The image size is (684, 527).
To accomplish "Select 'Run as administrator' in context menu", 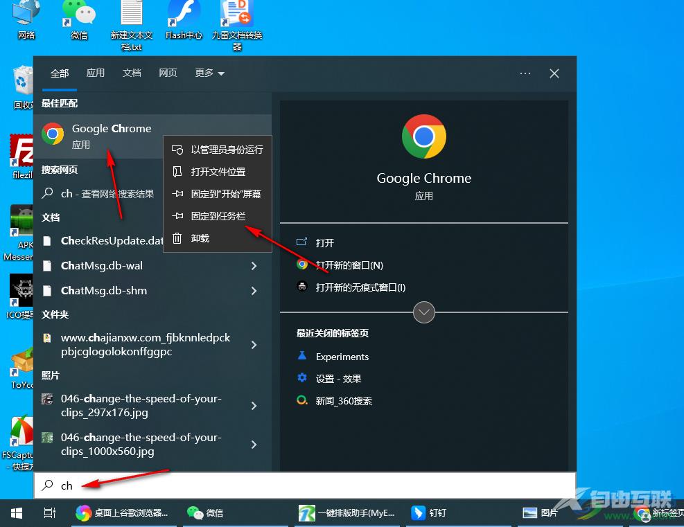I will coord(227,150).
